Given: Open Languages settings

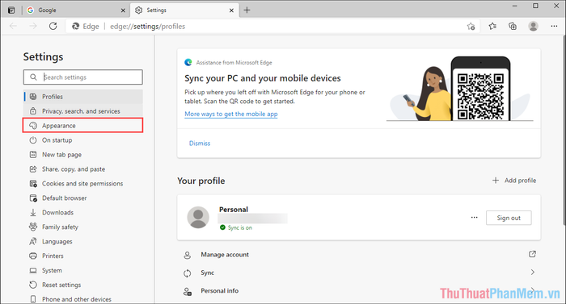Looking at the screenshot, I should pyautogui.click(x=83, y=241).
